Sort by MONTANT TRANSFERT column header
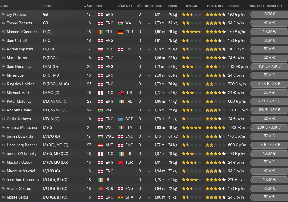288x202 pixels. pos(266,6)
